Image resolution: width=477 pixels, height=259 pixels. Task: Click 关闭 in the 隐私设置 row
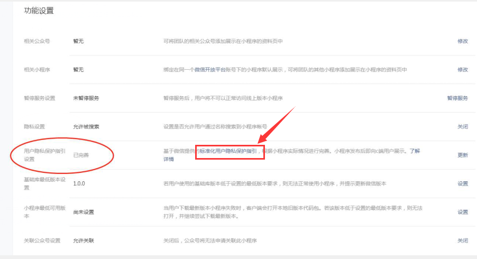pyautogui.click(x=462, y=127)
